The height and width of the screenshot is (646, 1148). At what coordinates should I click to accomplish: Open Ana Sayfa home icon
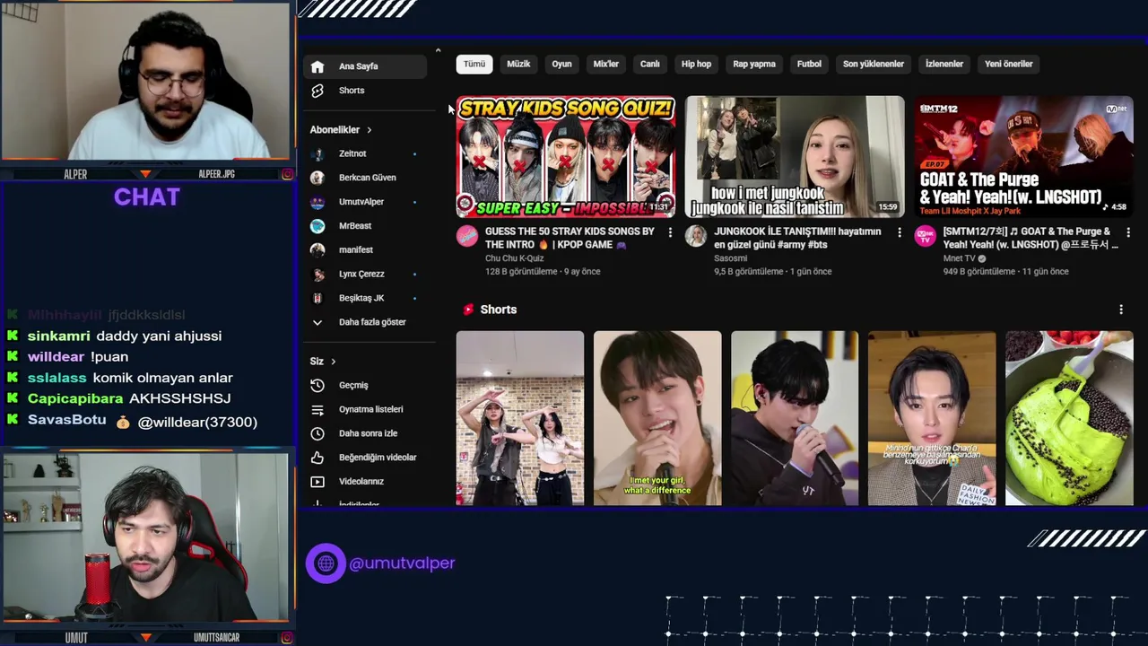(317, 66)
